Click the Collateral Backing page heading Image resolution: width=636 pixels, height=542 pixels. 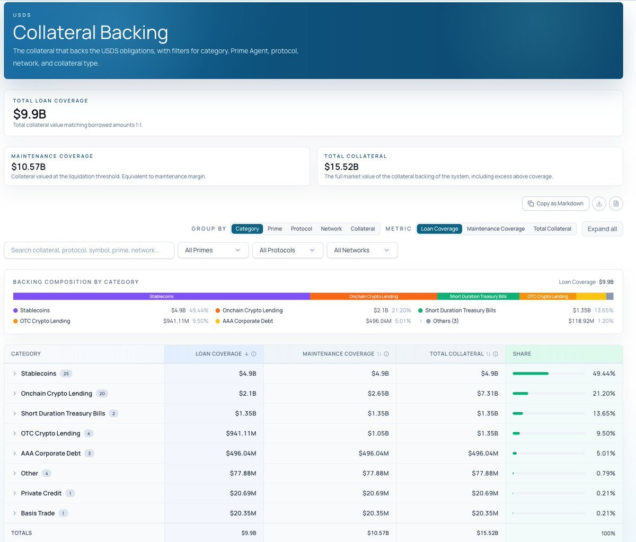[x=91, y=33]
